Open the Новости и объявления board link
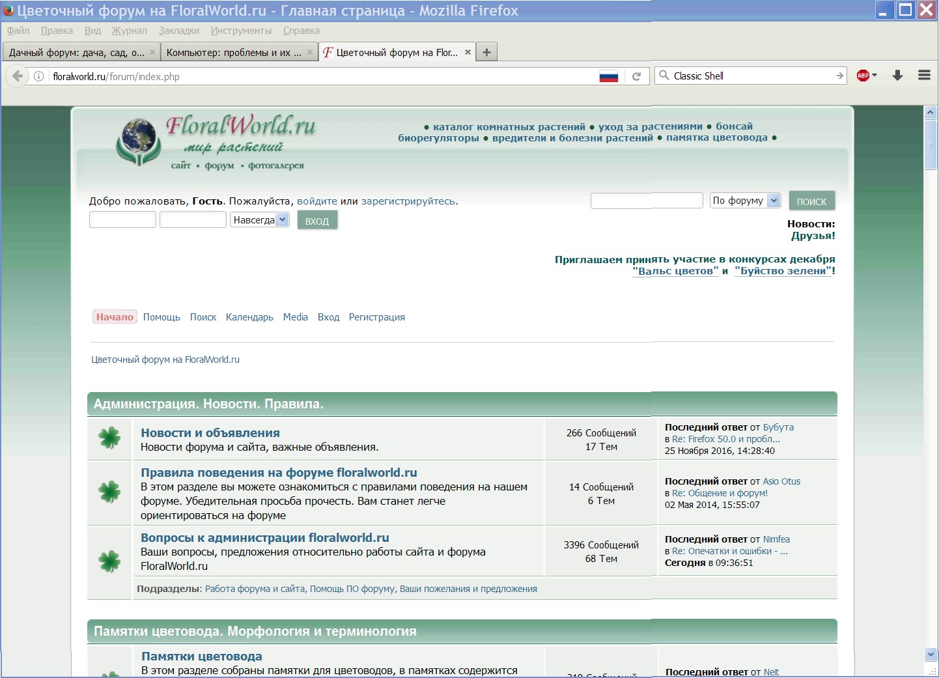Screen dimensions: 939x678 210,433
